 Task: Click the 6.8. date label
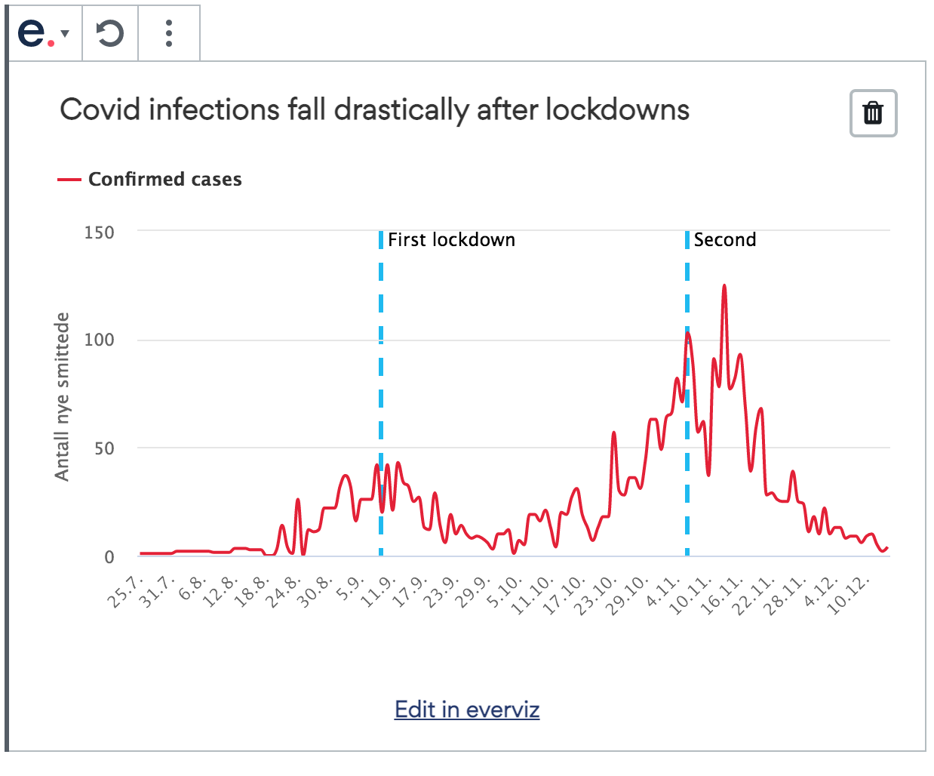[192, 590]
